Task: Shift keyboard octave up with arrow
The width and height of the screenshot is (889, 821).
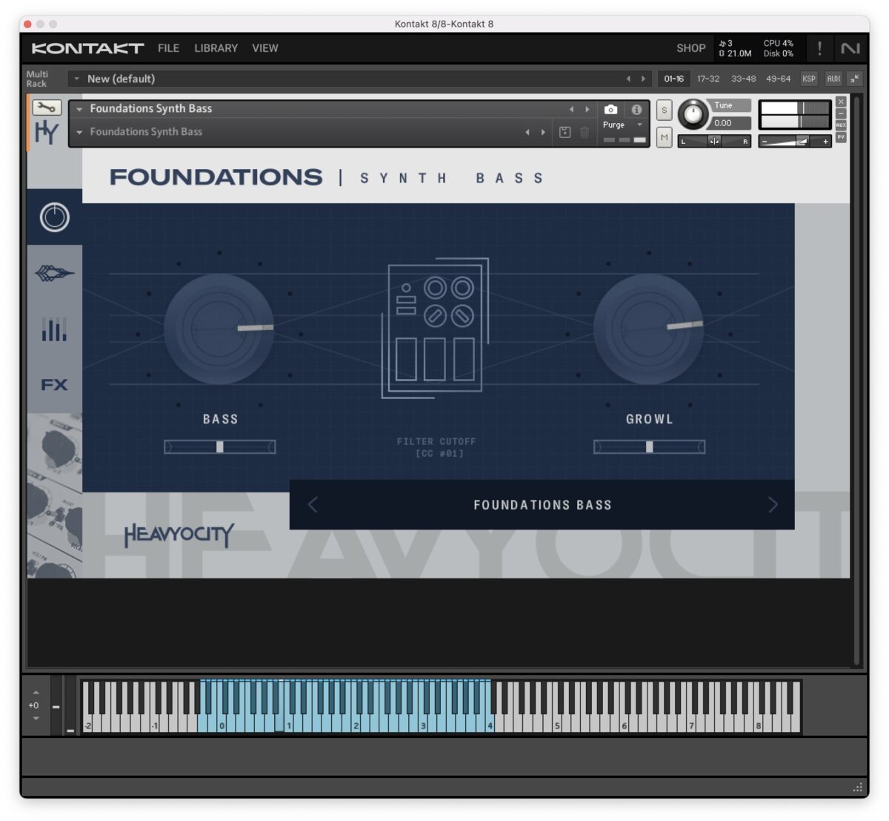Action: click(36, 693)
